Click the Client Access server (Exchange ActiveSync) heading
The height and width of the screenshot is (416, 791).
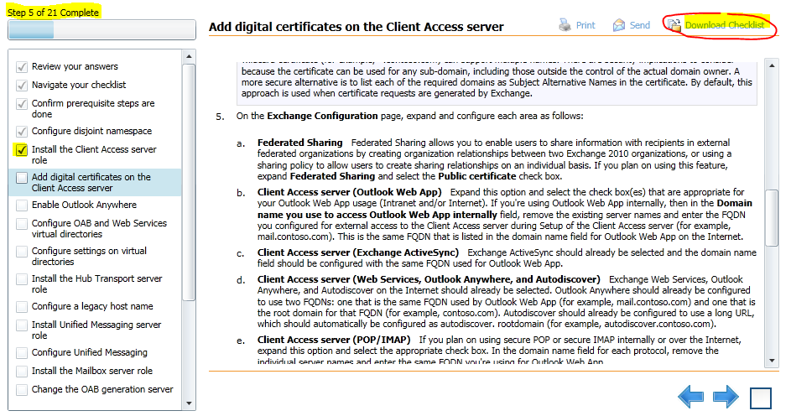[358, 252]
